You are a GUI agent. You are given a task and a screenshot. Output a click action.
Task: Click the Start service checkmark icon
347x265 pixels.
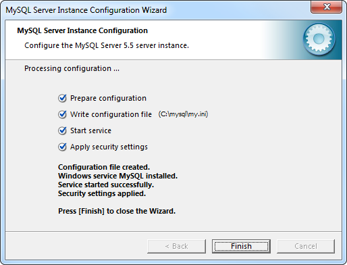(x=62, y=130)
